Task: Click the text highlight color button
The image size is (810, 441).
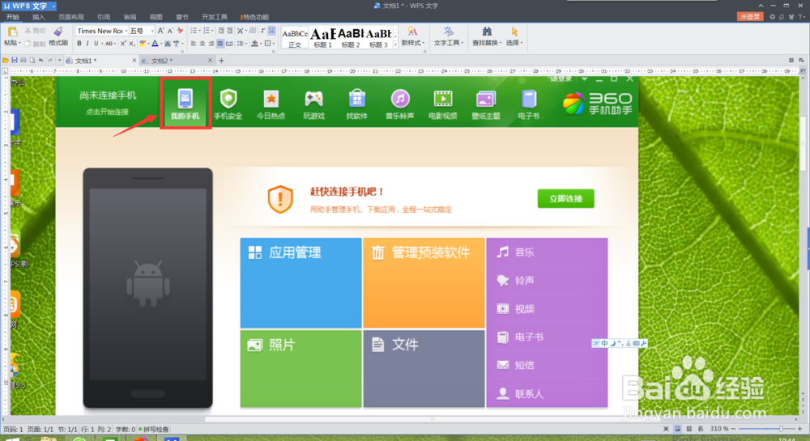Action: 142,44
